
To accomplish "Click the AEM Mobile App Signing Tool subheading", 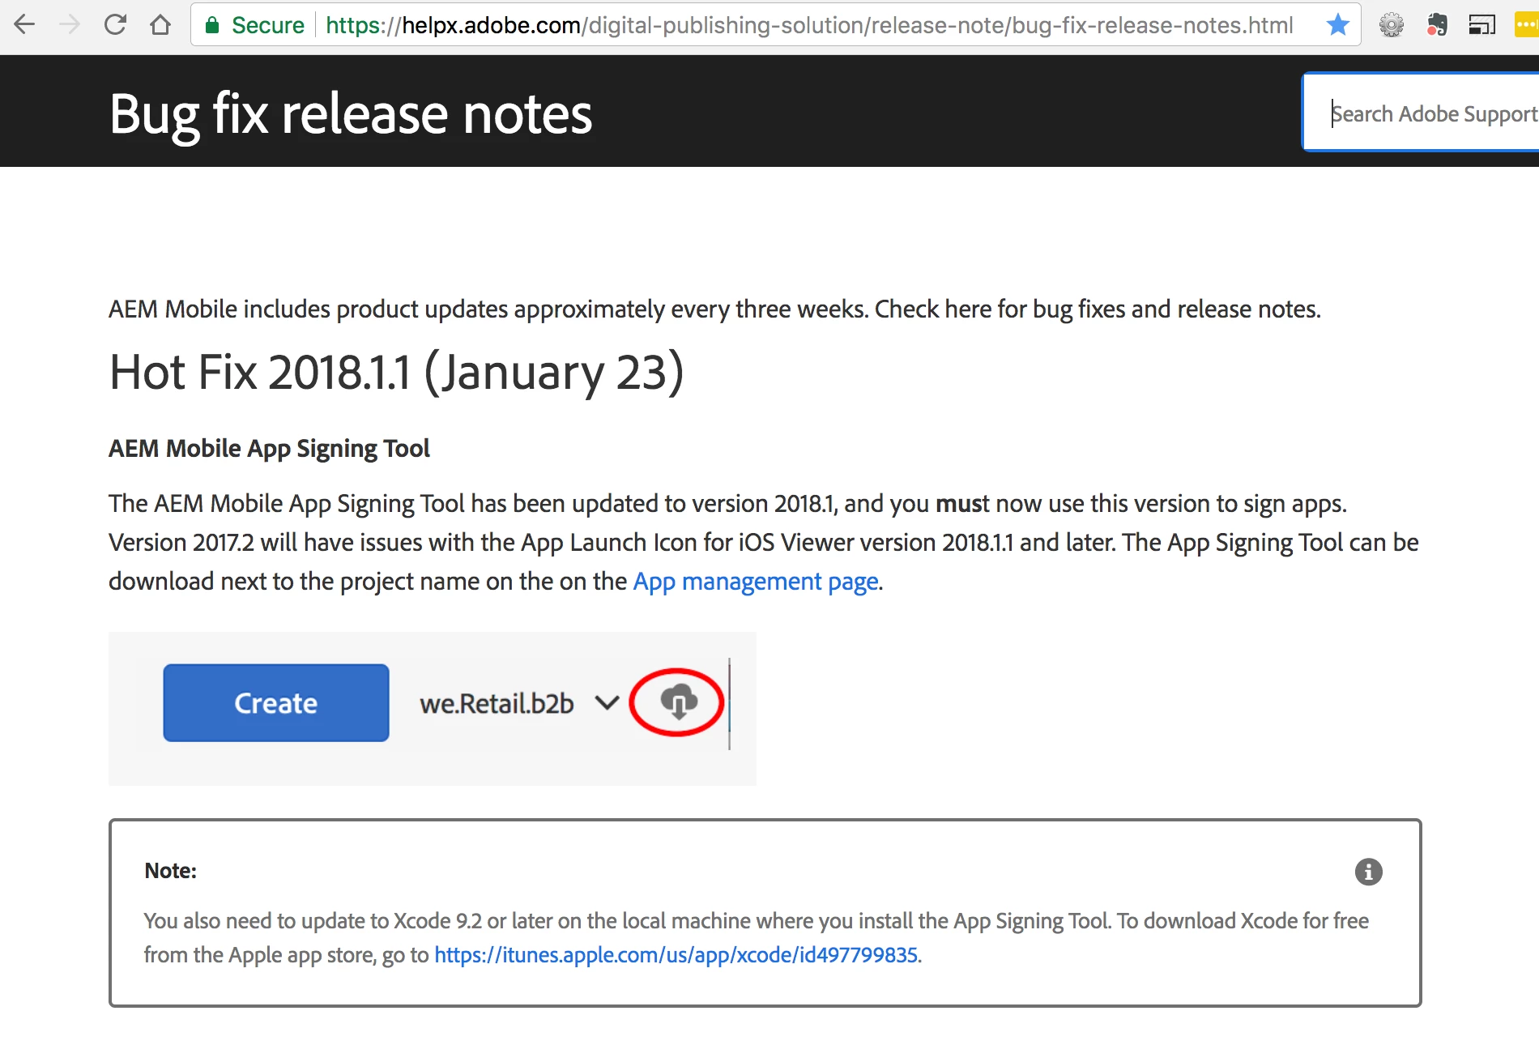I will pyautogui.click(x=269, y=448).
